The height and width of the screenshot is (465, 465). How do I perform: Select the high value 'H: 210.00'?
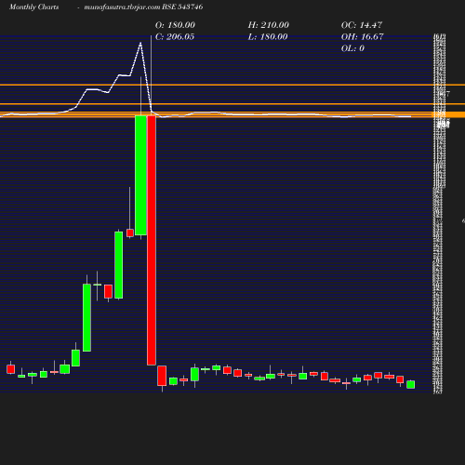269,25
